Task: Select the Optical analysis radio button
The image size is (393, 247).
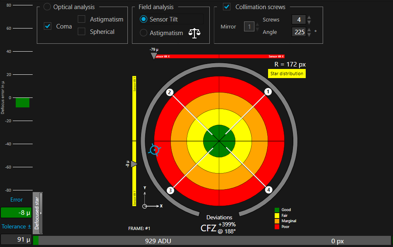Action: point(48,7)
